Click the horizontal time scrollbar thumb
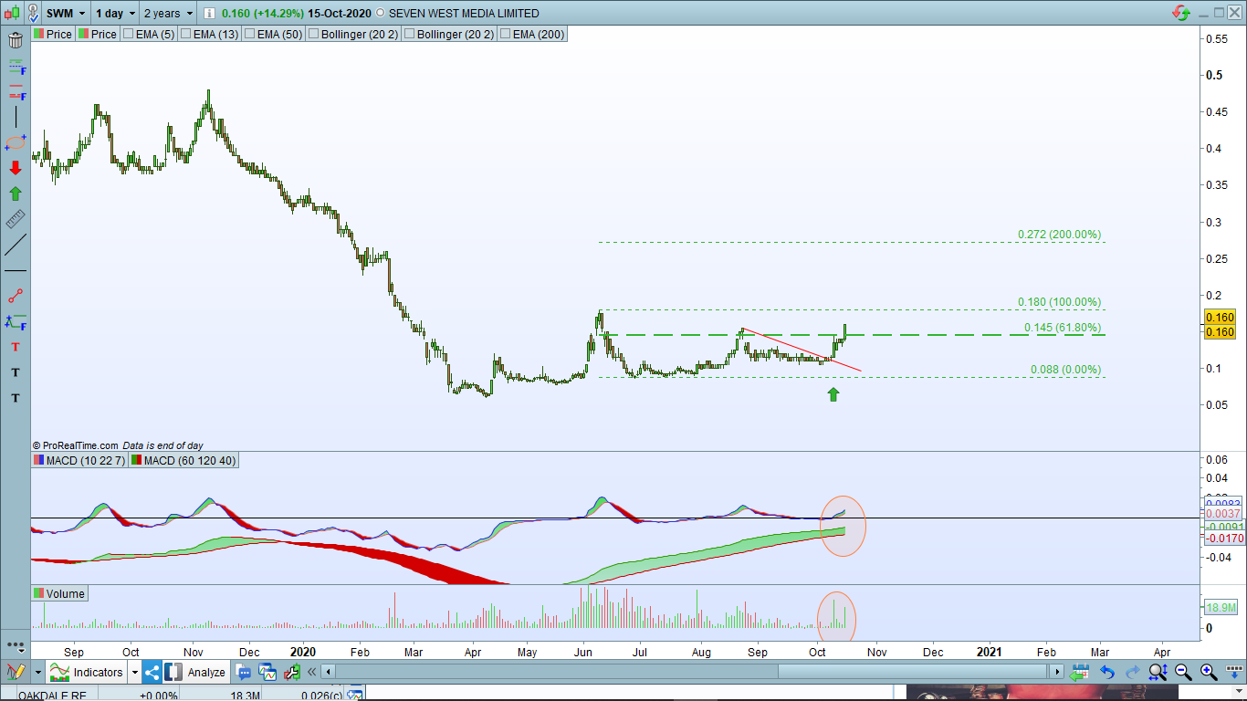The height and width of the screenshot is (701, 1247). click(x=912, y=673)
